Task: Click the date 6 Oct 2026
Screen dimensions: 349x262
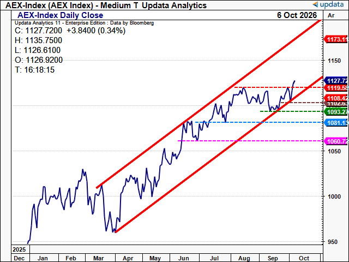Action: (297, 15)
